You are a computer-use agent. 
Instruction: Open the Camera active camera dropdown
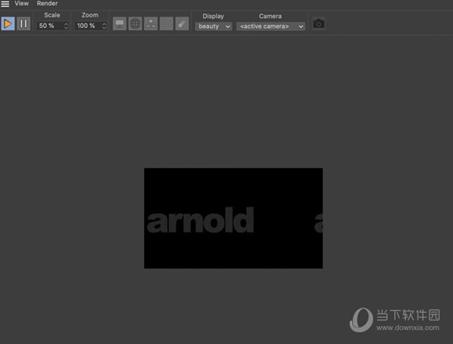tap(271, 26)
